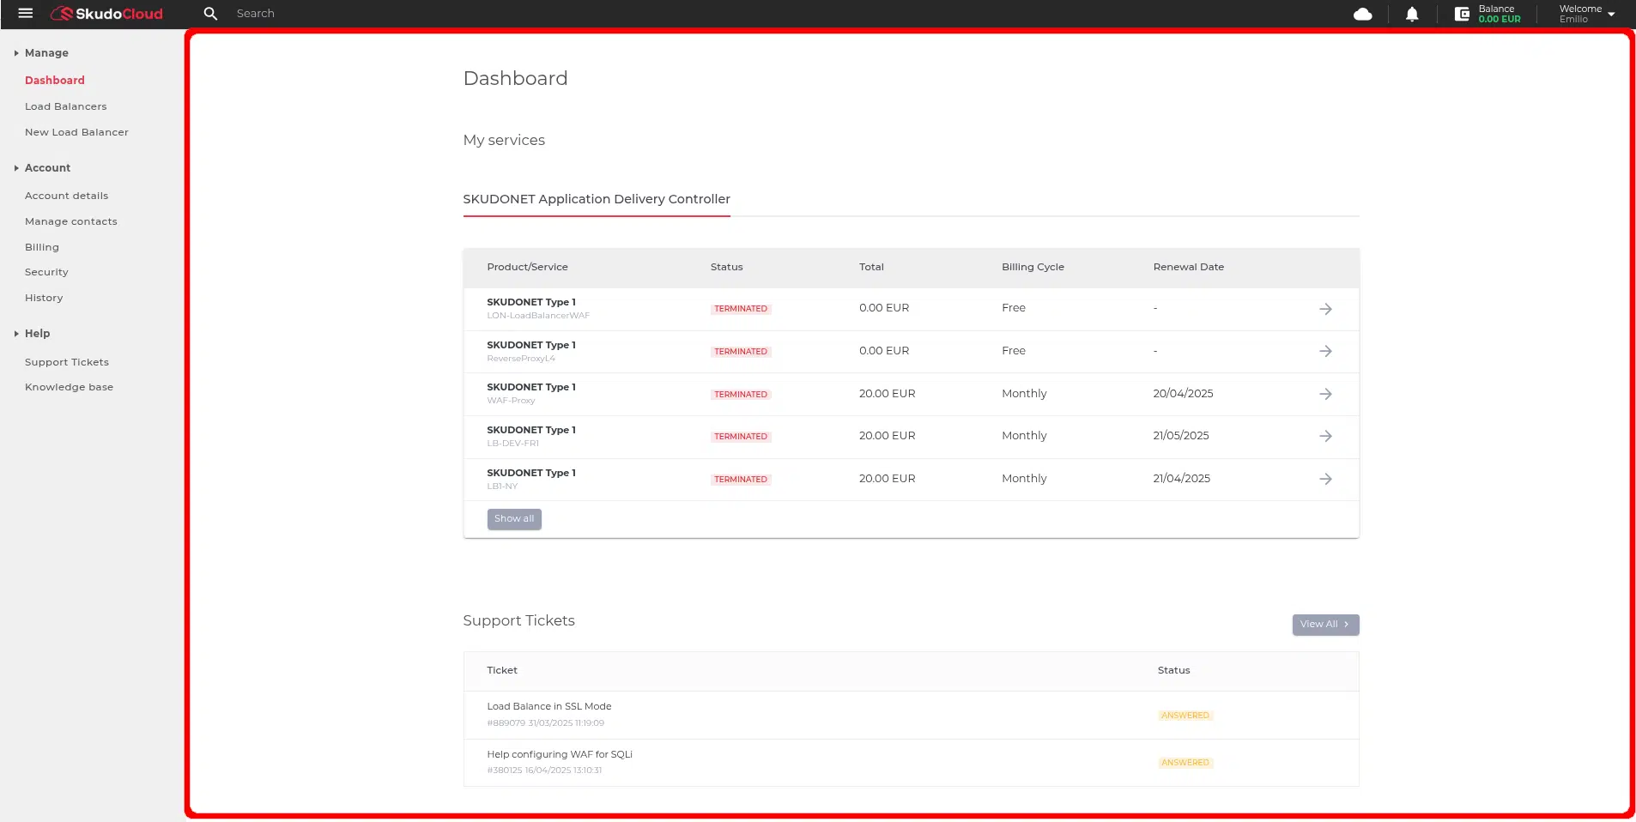Viewport: 1636px width, 822px height.
Task: Click the Billing Cycle column header
Action: click(1033, 268)
